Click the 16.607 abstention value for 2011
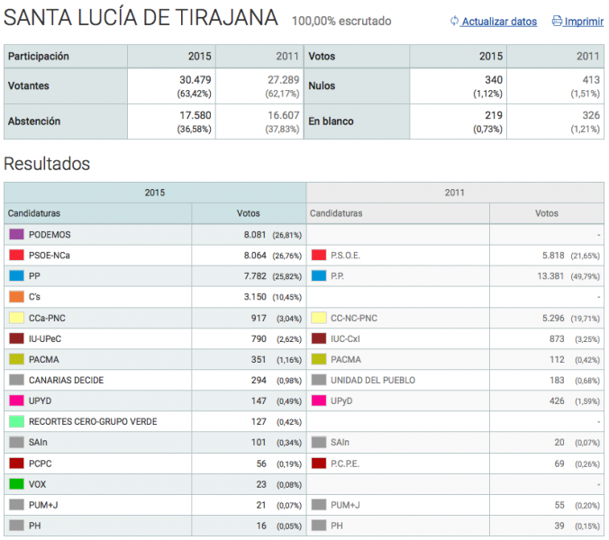This screenshot has width=609, height=540. pyautogui.click(x=283, y=115)
